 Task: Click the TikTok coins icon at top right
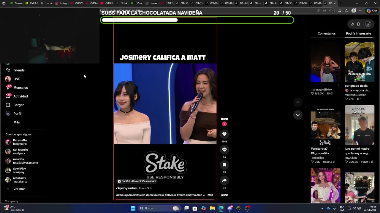pyautogui.click(x=352, y=24)
